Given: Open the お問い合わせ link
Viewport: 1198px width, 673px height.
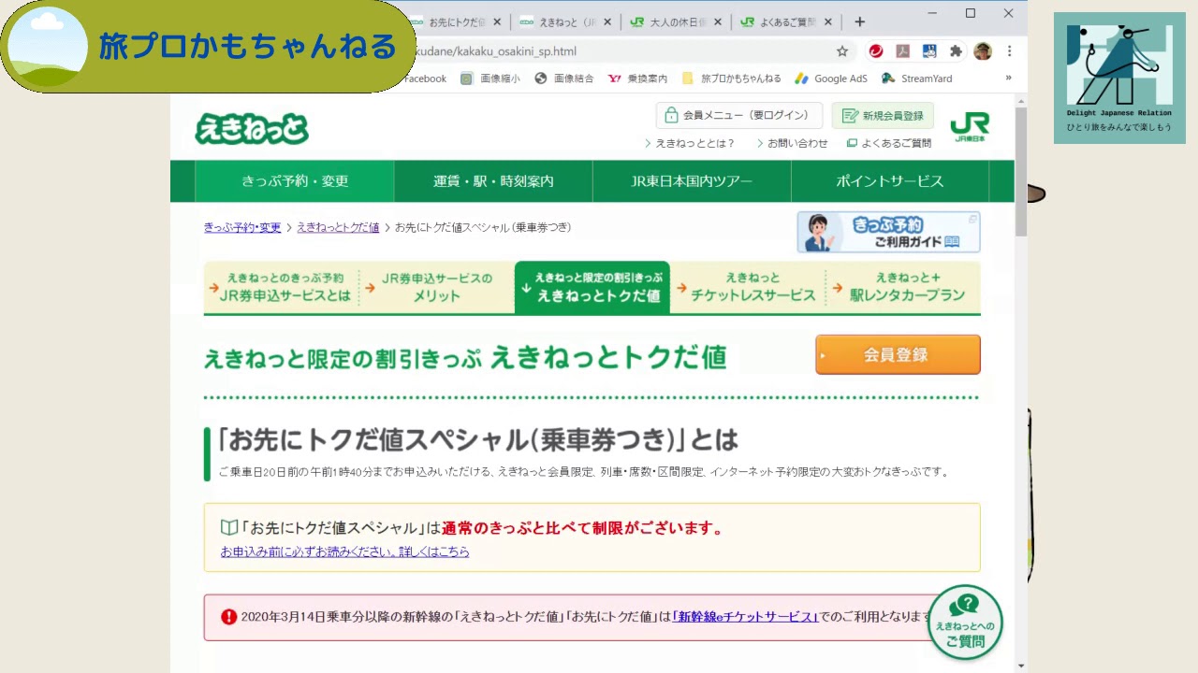Looking at the screenshot, I should click(792, 143).
